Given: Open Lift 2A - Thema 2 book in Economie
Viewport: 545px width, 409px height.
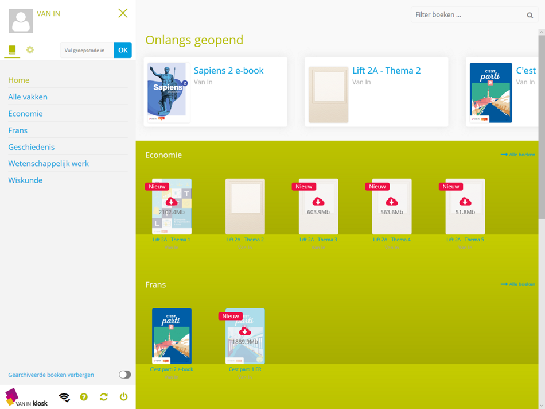Looking at the screenshot, I should (x=245, y=206).
